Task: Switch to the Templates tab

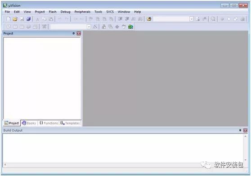Action: [70, 123]
